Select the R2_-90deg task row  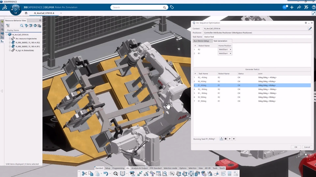[252, 89]
